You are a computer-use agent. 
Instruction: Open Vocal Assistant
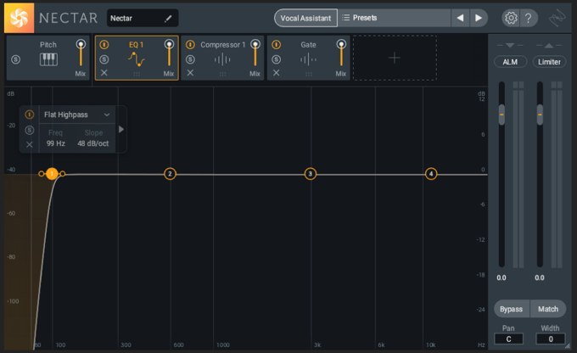point(305,18)
